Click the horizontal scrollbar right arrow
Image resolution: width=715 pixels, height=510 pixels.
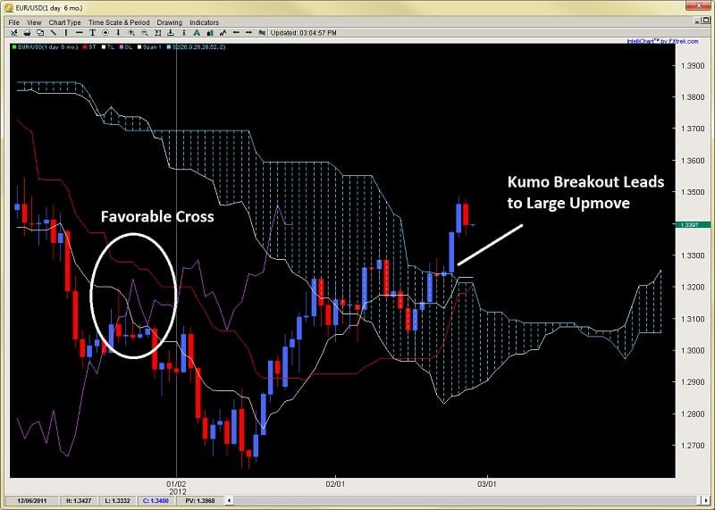pos(707,500)
